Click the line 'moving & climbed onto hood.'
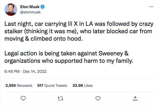Screen dimensions: 158x105 (x=44, y=39)
